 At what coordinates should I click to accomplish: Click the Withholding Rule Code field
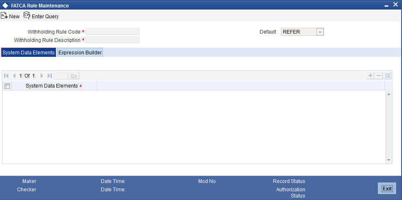tap(112, 32)
